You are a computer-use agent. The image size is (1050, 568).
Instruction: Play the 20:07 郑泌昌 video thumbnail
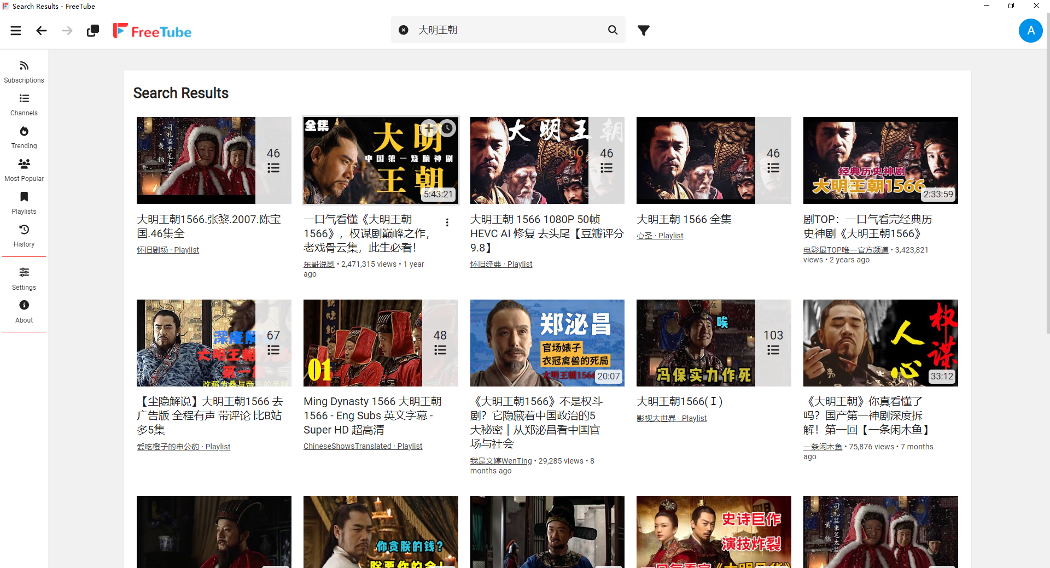point(547,343)
